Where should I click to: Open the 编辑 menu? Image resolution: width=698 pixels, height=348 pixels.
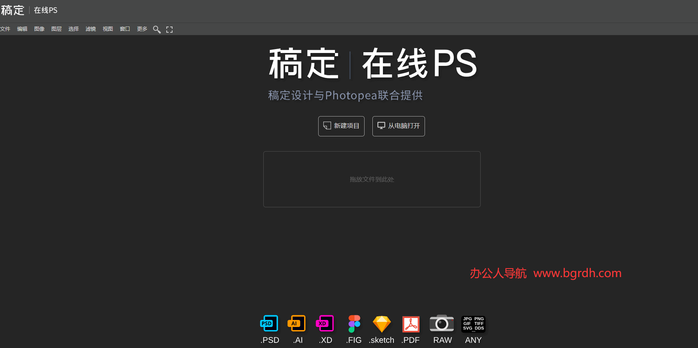tap(22, 29)
